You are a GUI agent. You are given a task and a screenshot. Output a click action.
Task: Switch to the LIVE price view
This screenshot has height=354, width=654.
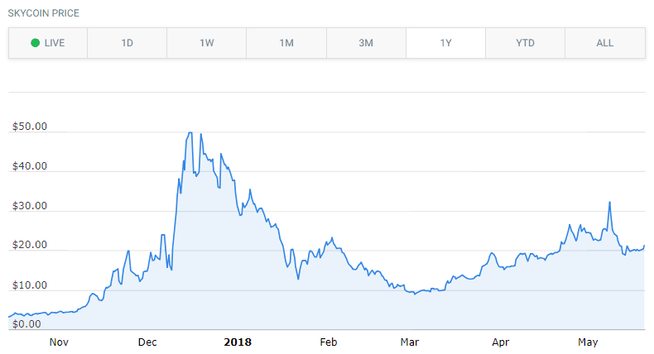click(x=48, y=43)
